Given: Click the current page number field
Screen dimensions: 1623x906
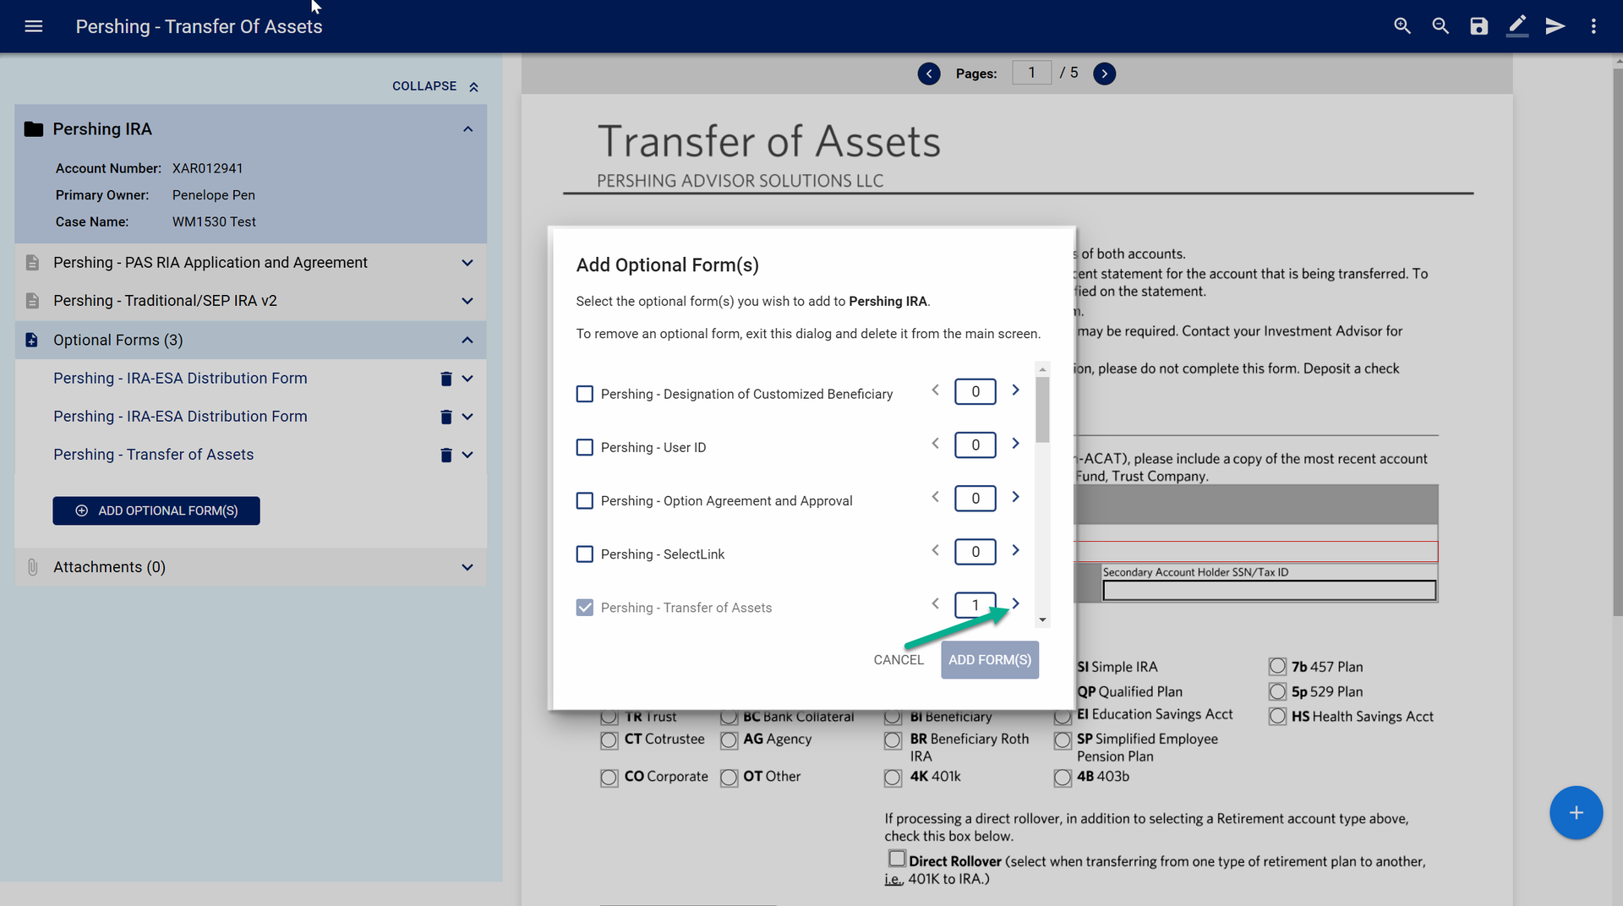Looking at the screenshot, I should (x=1031, y=73).
